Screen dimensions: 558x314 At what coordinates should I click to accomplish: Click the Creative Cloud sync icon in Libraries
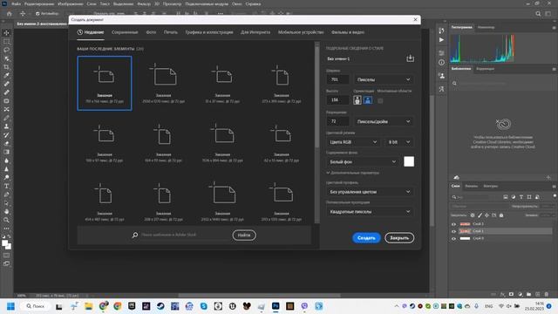[457, 177]
